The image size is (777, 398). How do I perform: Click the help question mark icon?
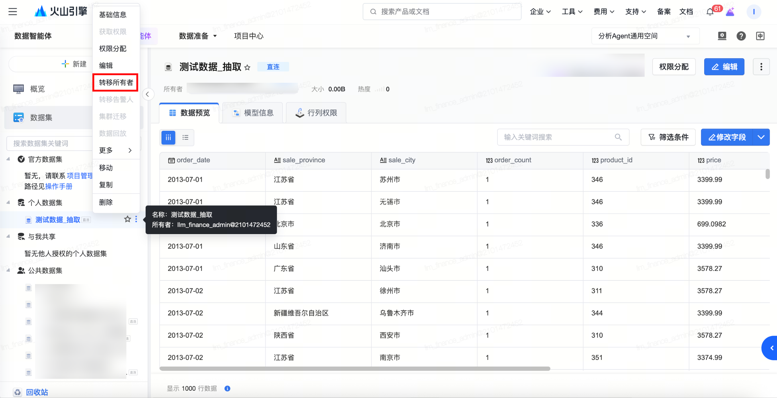(741, 36)
